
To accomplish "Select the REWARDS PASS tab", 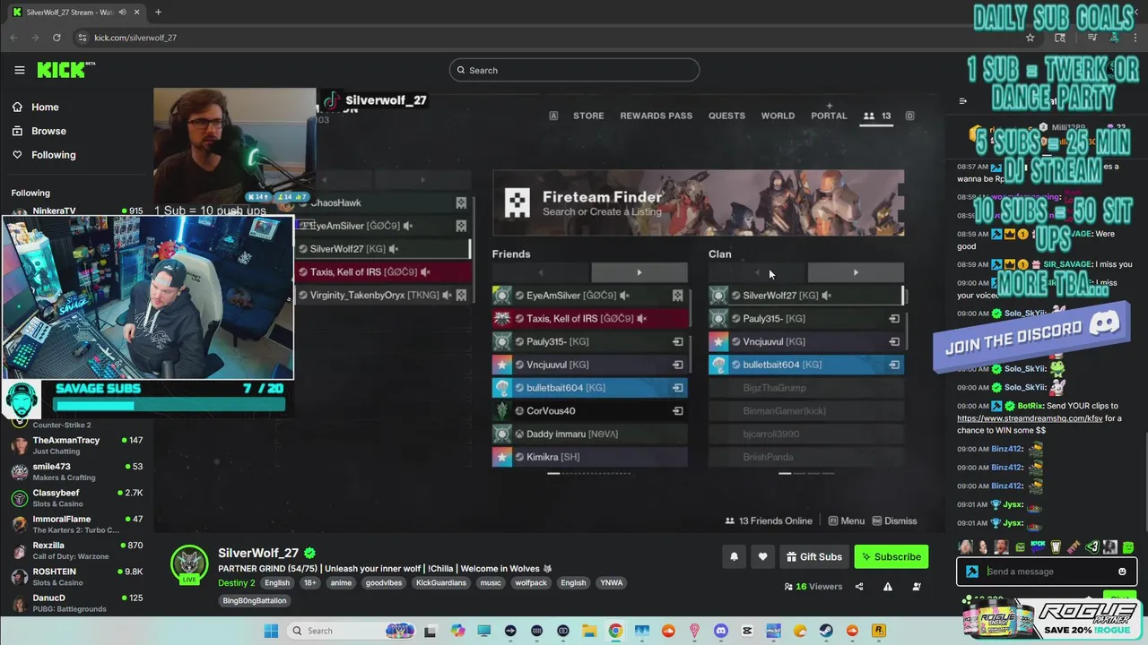I will coord(656,116).
